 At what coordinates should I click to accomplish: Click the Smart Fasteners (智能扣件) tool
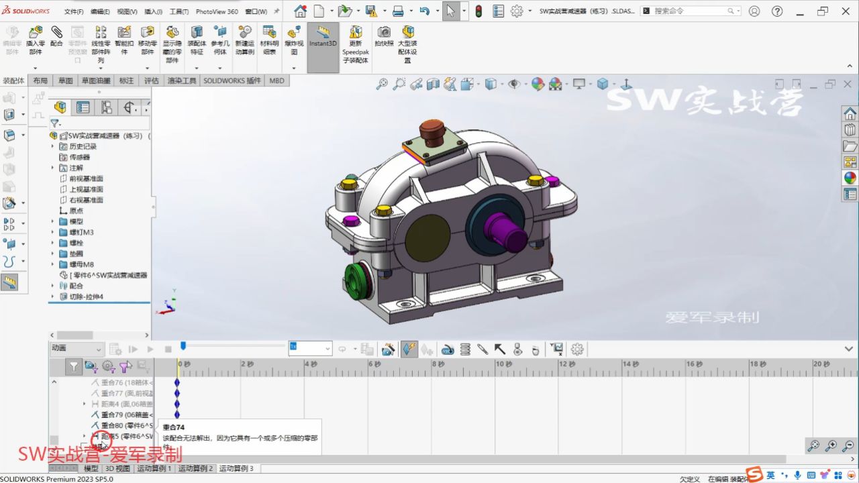click(x=124, y=40)
